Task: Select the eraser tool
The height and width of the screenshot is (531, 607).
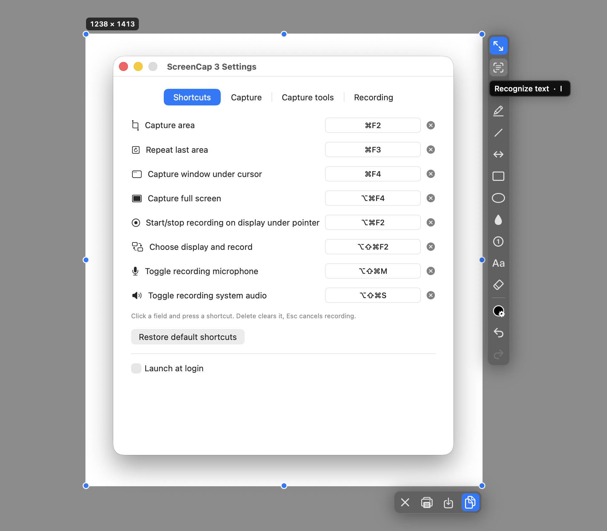Action: (x=498, y=285)
